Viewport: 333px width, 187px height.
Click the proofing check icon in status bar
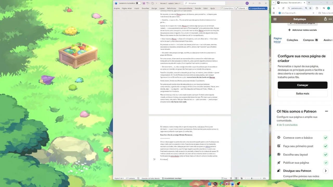(x=138, y=178)
